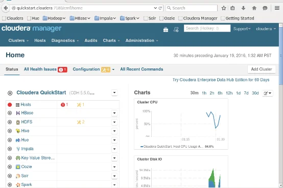The height and width of the screenshot is (188, 283).
Task: Open the parcels briefcase icon in header
Action: (x=166, y=30)
